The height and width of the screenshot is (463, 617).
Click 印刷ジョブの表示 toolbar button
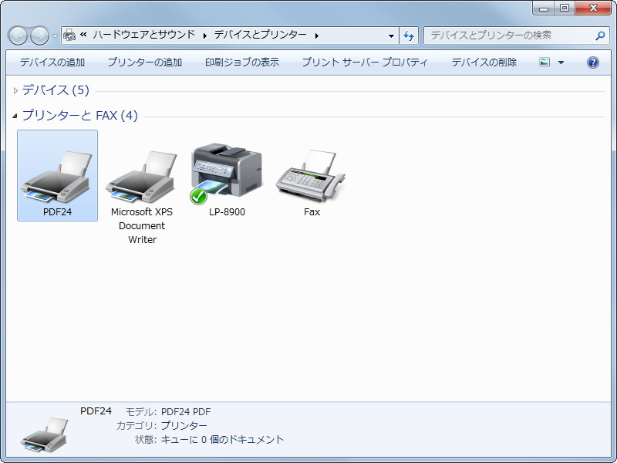pyautogui.click(x=242, y=63)
